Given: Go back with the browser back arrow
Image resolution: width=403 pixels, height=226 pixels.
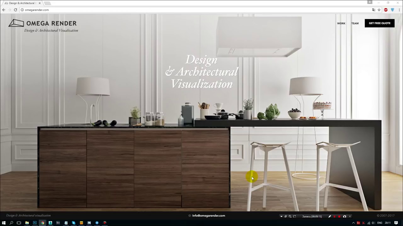Looking at the screenshot, I should tap(3, 10).
